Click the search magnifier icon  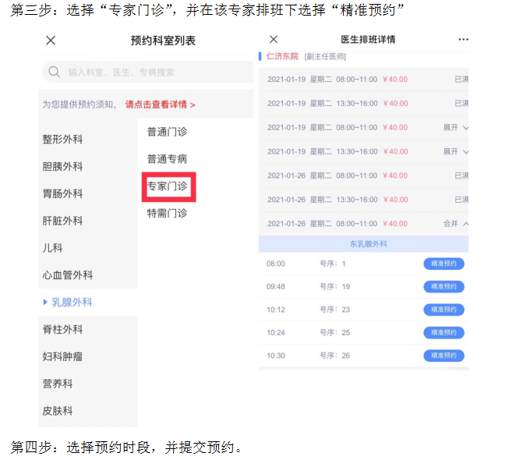coord(55,73)
